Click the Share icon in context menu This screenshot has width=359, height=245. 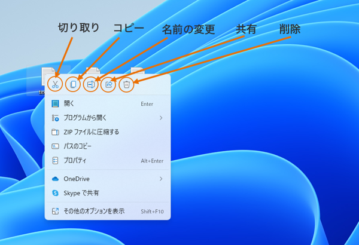pyautogui.click(x=108, y=84)
